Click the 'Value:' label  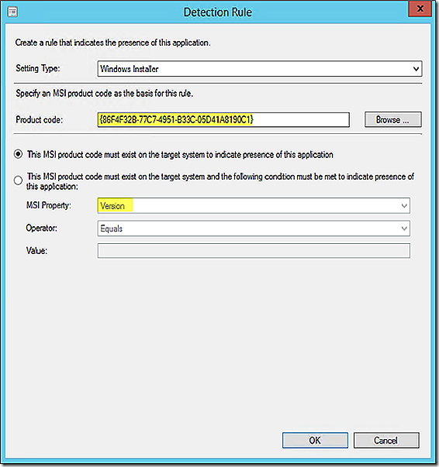tap(36, 251)
